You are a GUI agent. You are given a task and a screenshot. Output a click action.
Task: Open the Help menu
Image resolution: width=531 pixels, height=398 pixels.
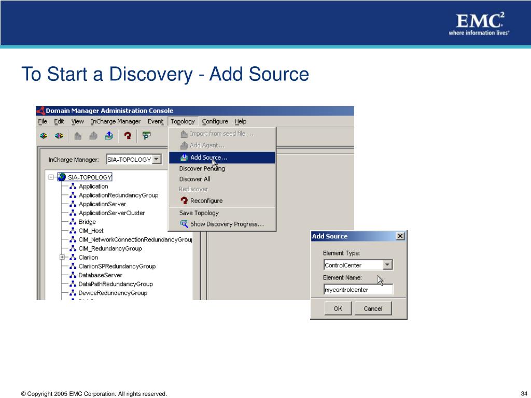pyautogui.click(x=241, y=121)
